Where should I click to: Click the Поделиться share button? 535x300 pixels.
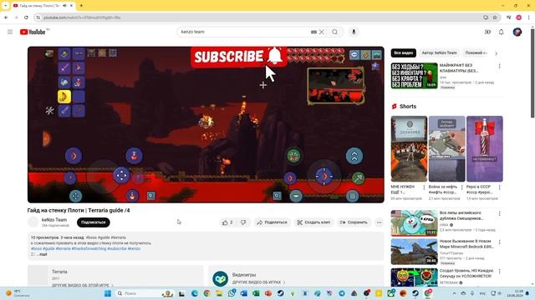pyautogui.click(x=273, y=222)
